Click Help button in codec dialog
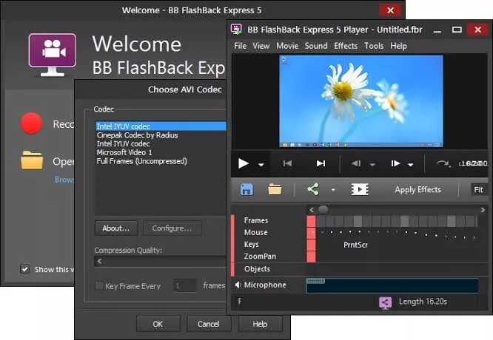The width and height of the screenshot is (493, 340). 260,324
